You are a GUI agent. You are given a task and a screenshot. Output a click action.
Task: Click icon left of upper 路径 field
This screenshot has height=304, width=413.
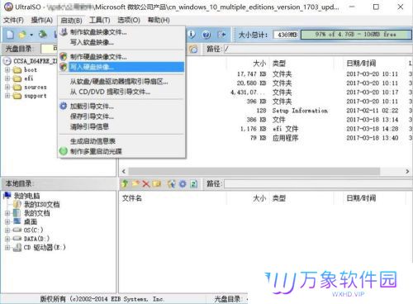[193, 49]
